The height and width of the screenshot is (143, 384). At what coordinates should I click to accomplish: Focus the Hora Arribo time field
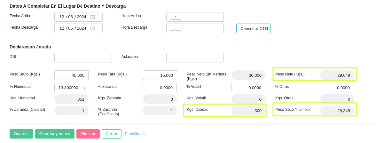[195, 17]
